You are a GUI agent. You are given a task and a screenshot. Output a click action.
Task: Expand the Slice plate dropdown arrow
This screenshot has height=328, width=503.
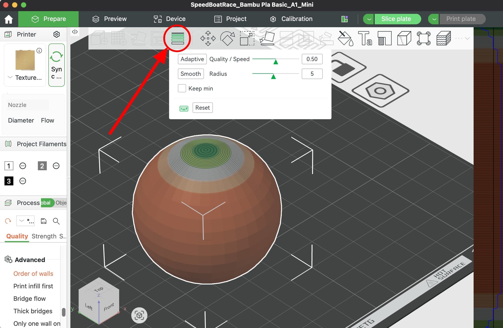point(369,19)
